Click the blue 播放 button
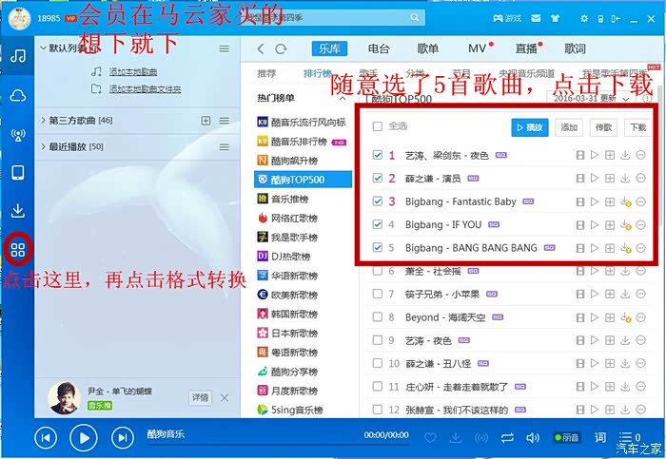 pyautogui.click(x=530, y=127)
